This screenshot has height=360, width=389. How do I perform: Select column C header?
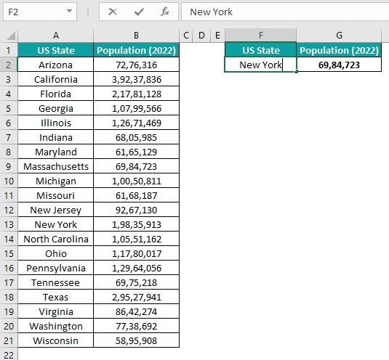(186, 36)
